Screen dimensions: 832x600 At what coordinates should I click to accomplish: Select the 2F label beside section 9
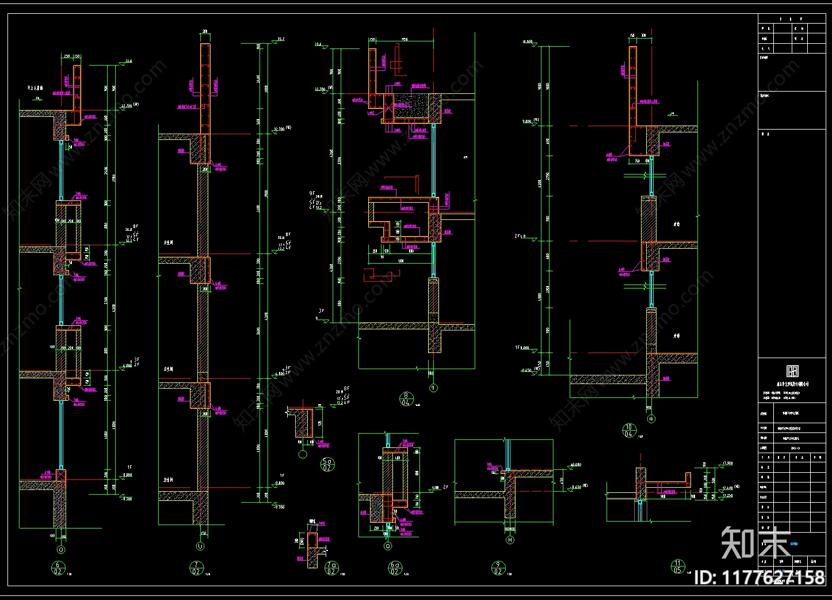pyautogui.click(x=445, y=487)
